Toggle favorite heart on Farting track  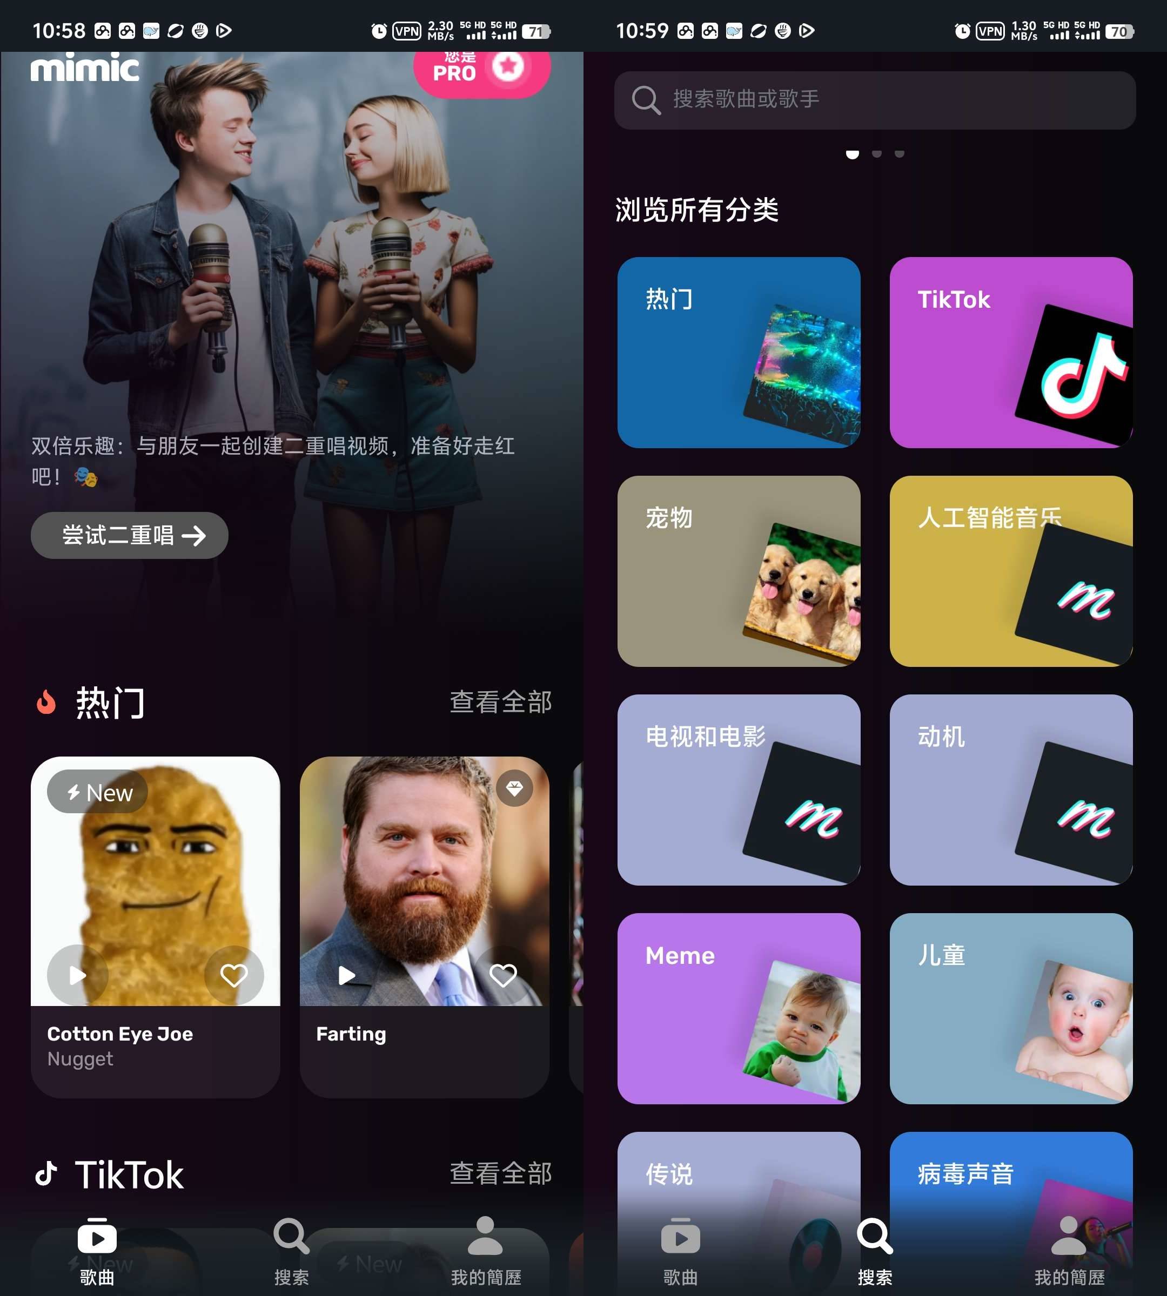505,975
